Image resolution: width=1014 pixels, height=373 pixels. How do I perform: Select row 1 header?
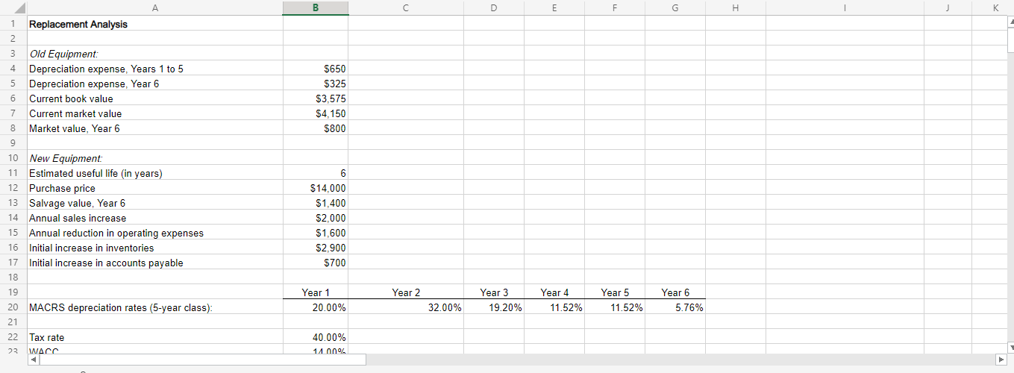click(13, 24)
